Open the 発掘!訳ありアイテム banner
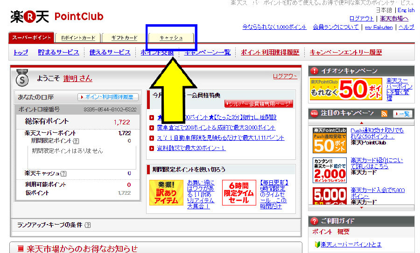420x253 pixels. click(x=166, y=192)
